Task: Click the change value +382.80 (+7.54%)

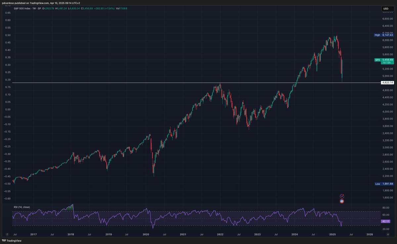Action: [x=105, y=8]
